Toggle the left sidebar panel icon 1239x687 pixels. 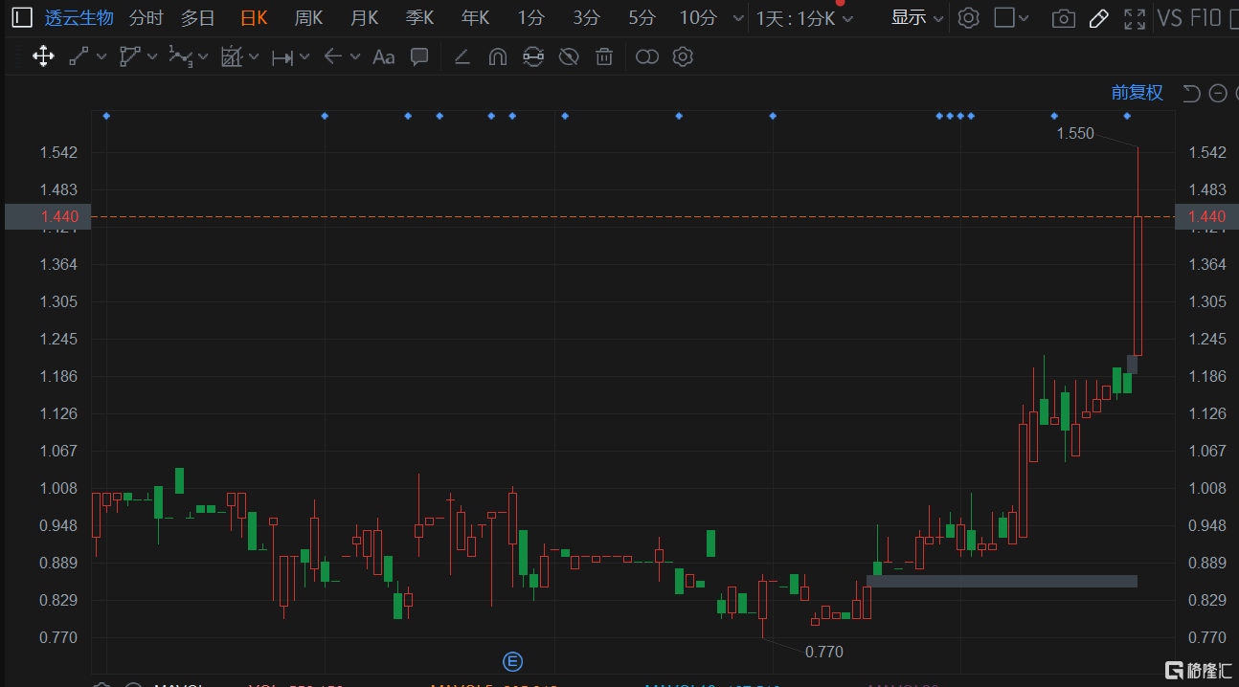(20, 17)
